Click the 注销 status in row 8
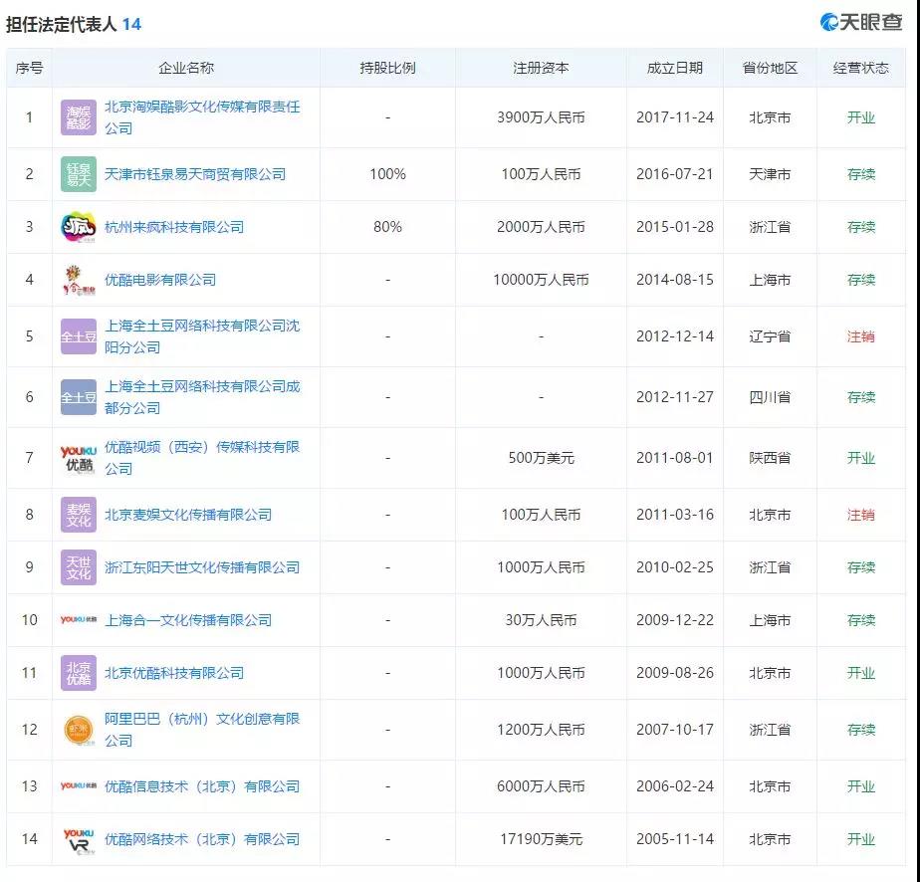The width and height of the screenshot is (920, 882). [860, 515]
